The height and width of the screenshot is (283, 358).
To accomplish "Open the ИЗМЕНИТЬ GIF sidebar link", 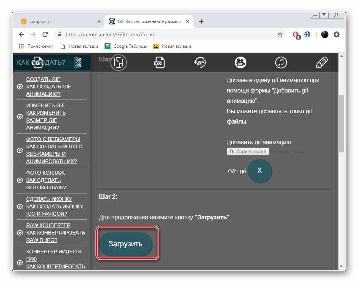I will pos(45,105).
